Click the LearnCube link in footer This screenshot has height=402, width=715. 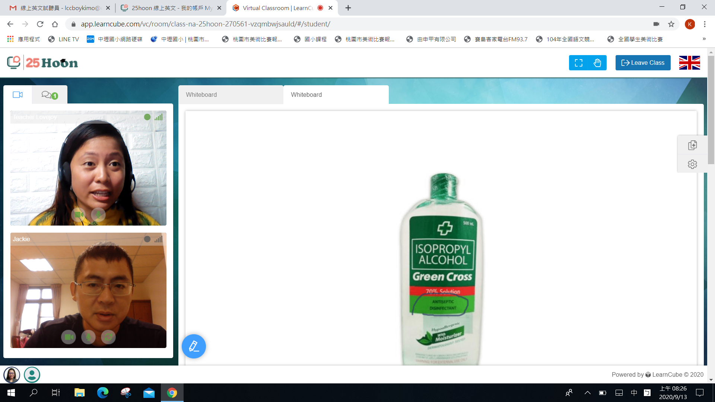click(x=667, y=374)
